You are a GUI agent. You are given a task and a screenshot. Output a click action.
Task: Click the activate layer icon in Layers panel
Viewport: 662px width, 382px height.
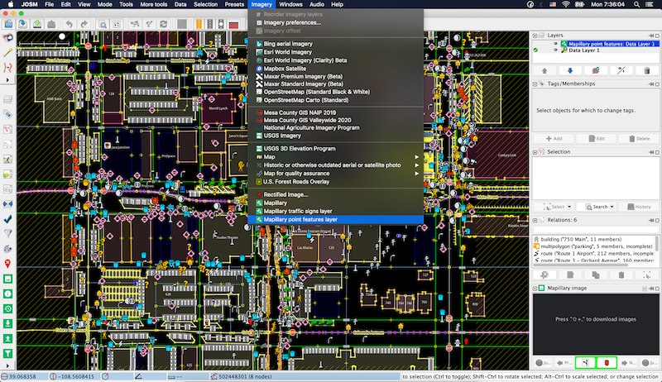(x=595, y=71)
